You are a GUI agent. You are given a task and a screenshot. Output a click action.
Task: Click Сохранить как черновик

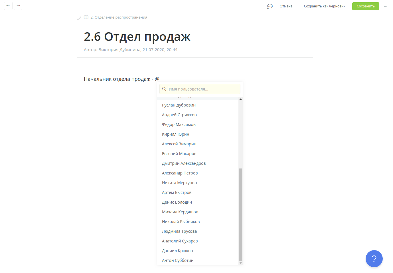[x=325, y=6]
